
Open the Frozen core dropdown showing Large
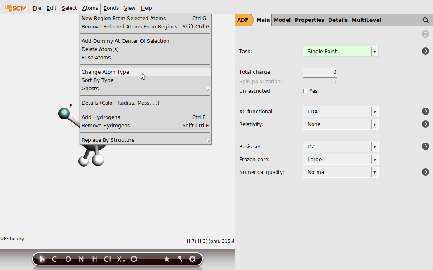341,159
